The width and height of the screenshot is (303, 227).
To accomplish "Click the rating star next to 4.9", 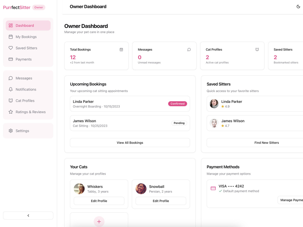I will click(x=223, y=106).
